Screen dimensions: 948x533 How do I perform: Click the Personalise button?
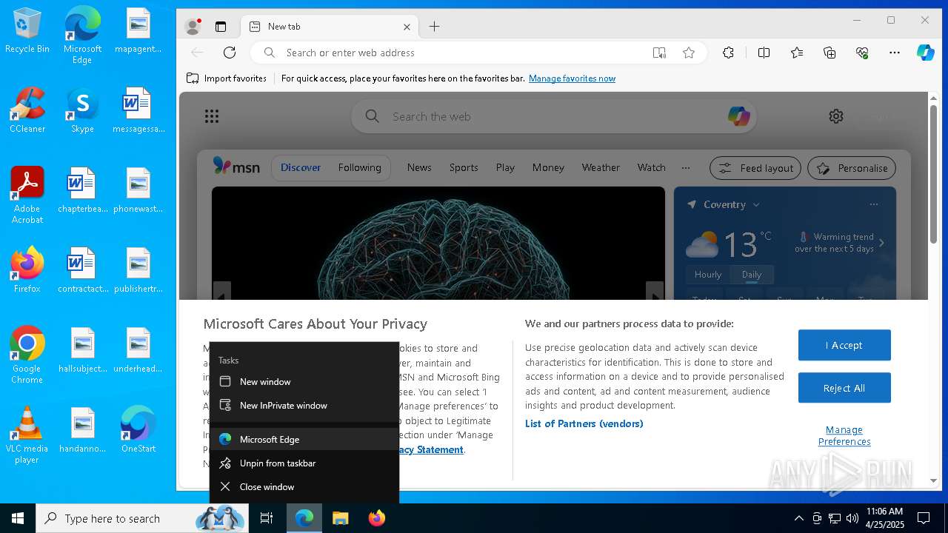coord(852,168)
